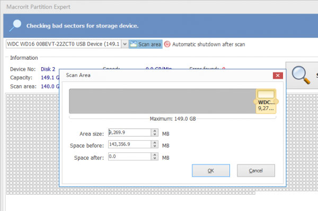318x211 pixels.
Task: Click the Scan area toolbar button
Action: 145,44
